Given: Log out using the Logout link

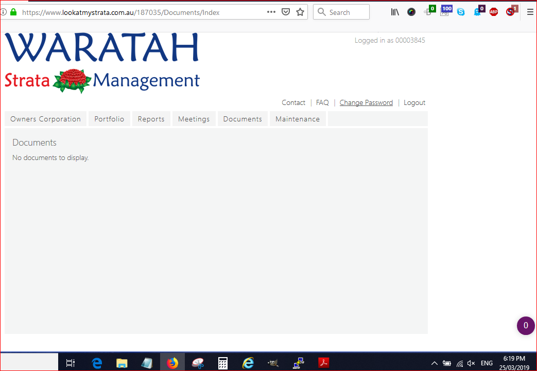Looking at the screenshot, I should pos(414,102).
